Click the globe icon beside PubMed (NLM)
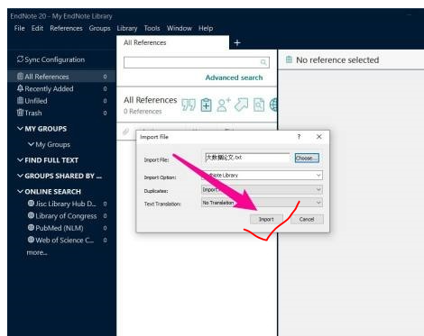This screenshot has width=424, height=336. (x=31, y=228)
